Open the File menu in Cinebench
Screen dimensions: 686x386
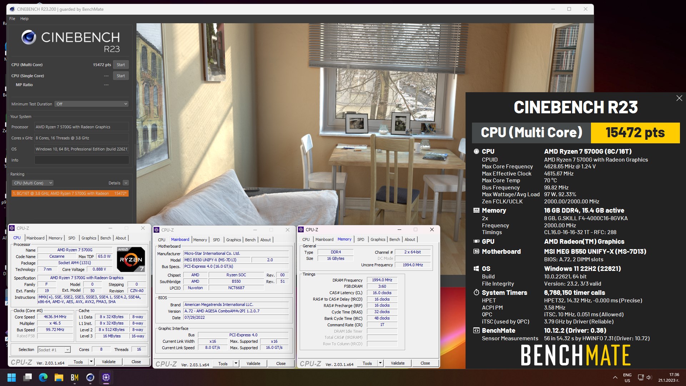(12, 19)
